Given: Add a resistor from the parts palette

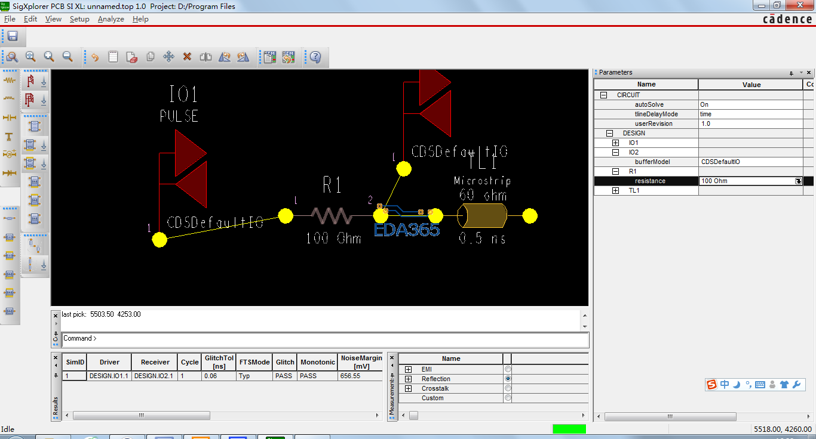Looking at the screenshot, I should pyautogui.click(x=10, y=79).
